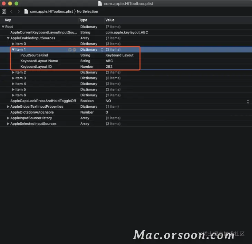Click the file icon in the path bar
The image size is (252, 244).
point(26,12)
